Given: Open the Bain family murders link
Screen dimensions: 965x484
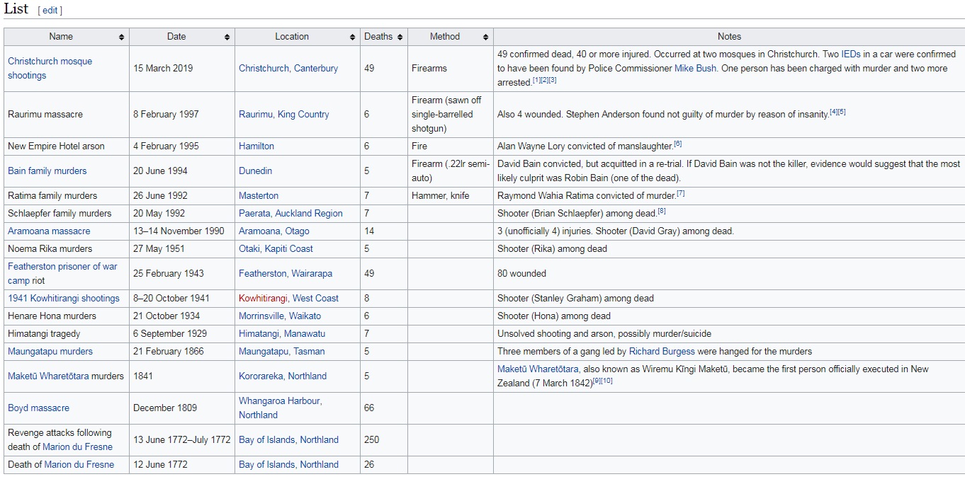Looking at the screenshot, I should (x=47, y=171).
